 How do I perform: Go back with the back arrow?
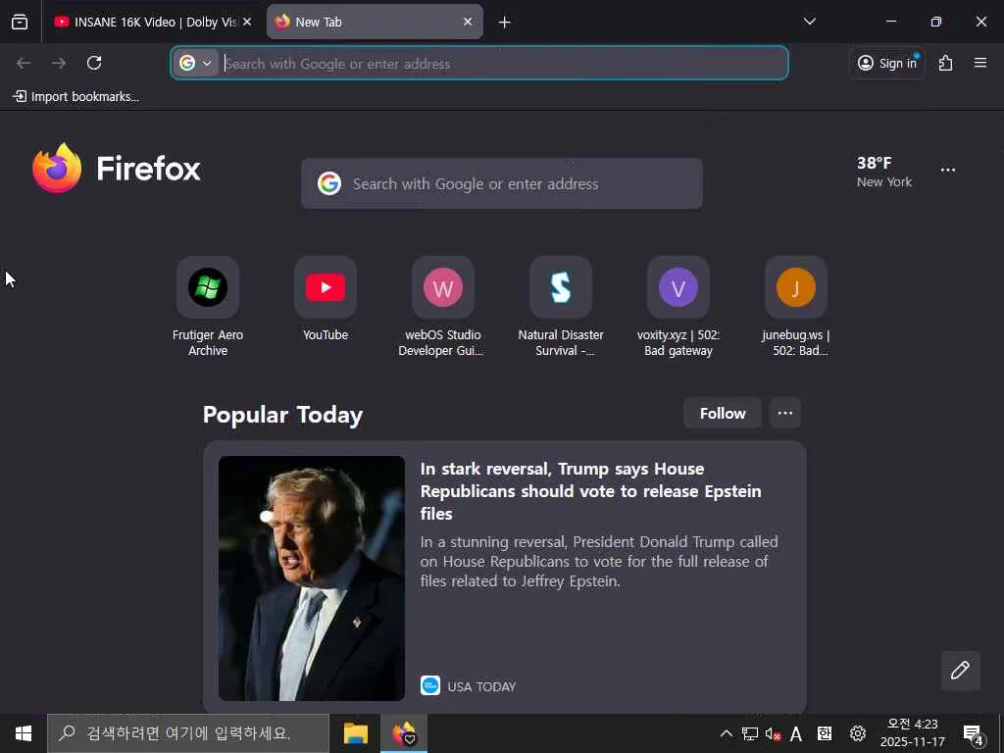coord(24,63)
